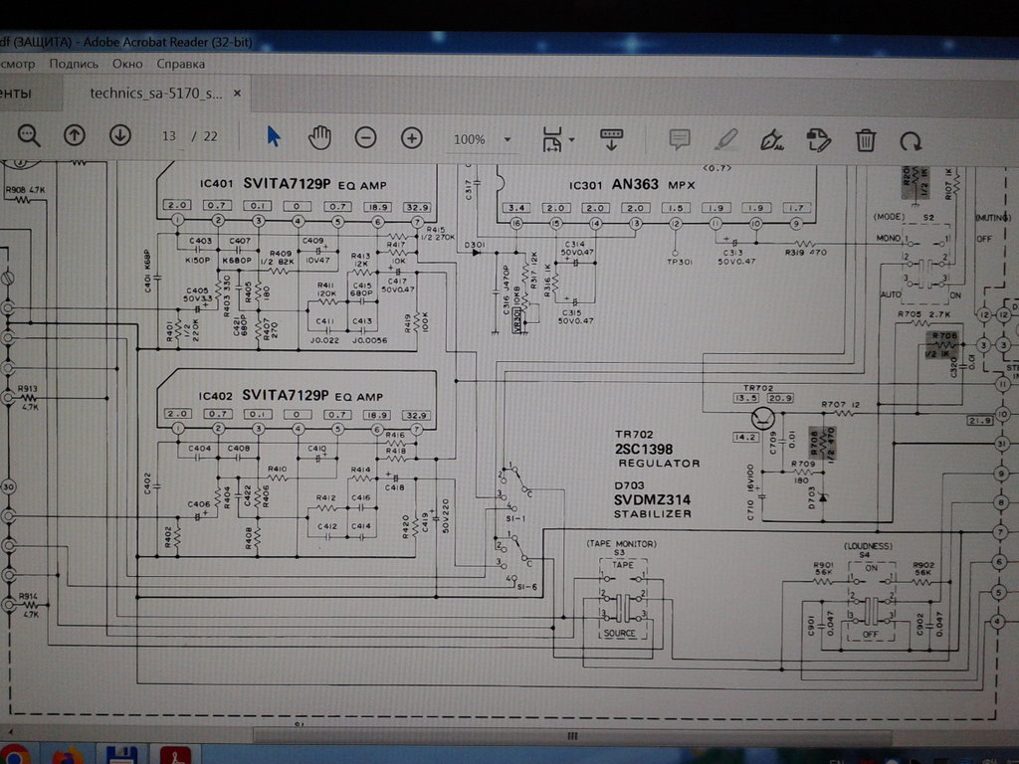Zoom out with the minus button
Viewport: 1019px width, 764px height.
pyautogui.click(x=366, y=137)
